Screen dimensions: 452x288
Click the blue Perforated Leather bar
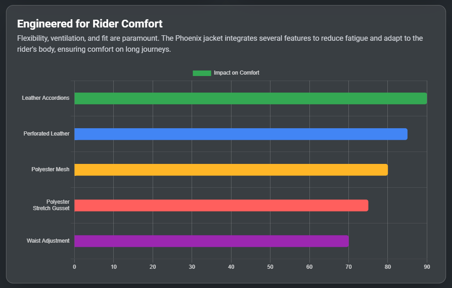click(x=241, y=134)
